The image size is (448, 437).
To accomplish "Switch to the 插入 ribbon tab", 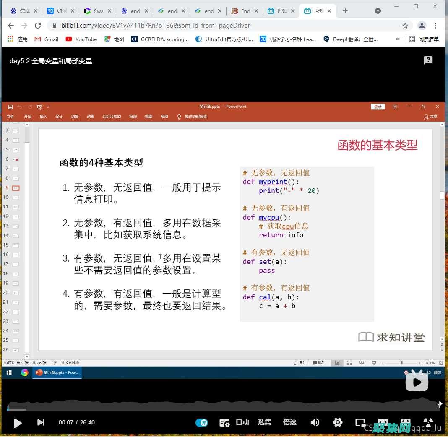I will click(43, 117).
